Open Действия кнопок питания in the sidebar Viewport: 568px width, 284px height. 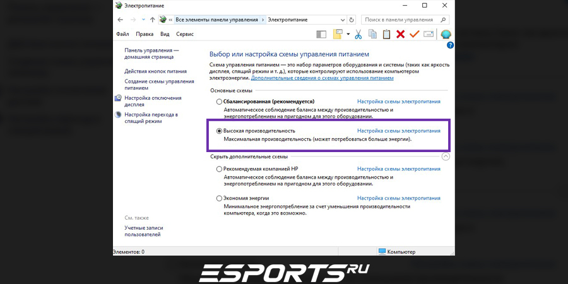tap(156, 71)
